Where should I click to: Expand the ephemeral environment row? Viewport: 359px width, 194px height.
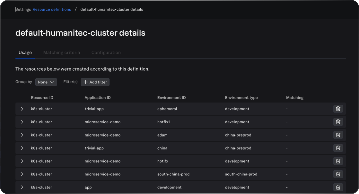point(22,109)
